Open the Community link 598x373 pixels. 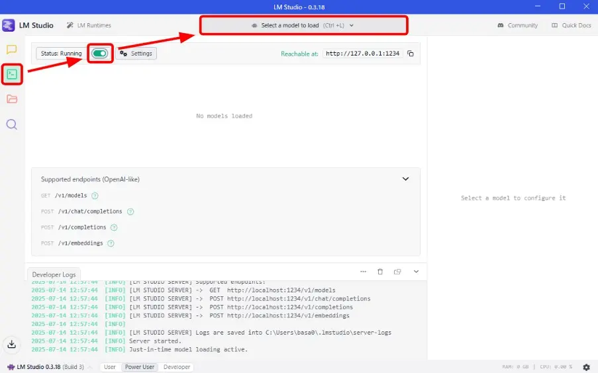pyautogui.click(x=517, y=25)
